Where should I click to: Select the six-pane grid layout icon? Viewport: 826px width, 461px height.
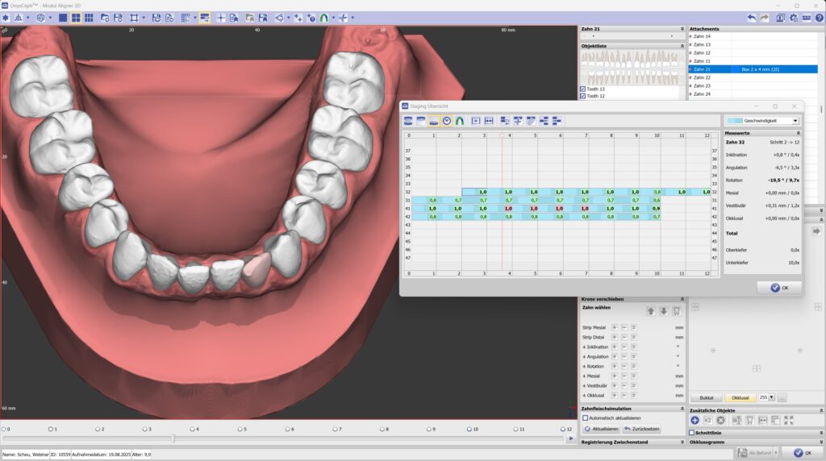(x=89, y=17)
